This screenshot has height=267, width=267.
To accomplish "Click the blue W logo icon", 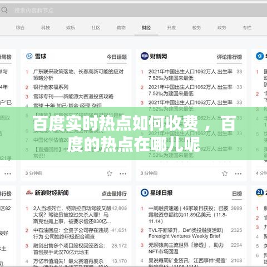I will coord(260,56).
